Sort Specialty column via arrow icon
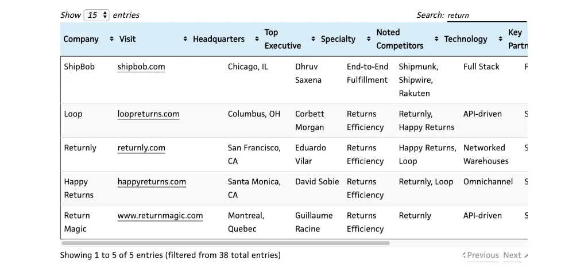 tap(369, 39)
